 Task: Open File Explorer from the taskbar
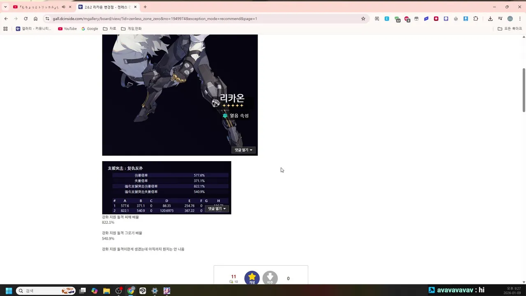tap(106, 291)
